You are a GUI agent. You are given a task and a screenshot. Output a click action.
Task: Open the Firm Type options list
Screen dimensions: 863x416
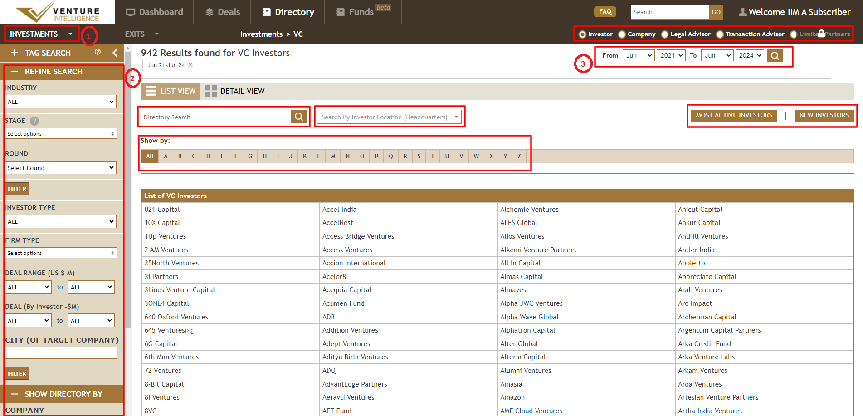pos(61,253)
